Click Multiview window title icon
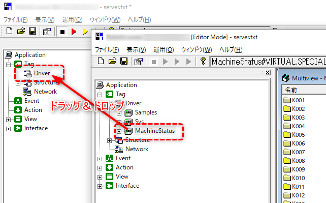Screen dimensions: 326x203 pyautogui.click(x=286, y=78)
